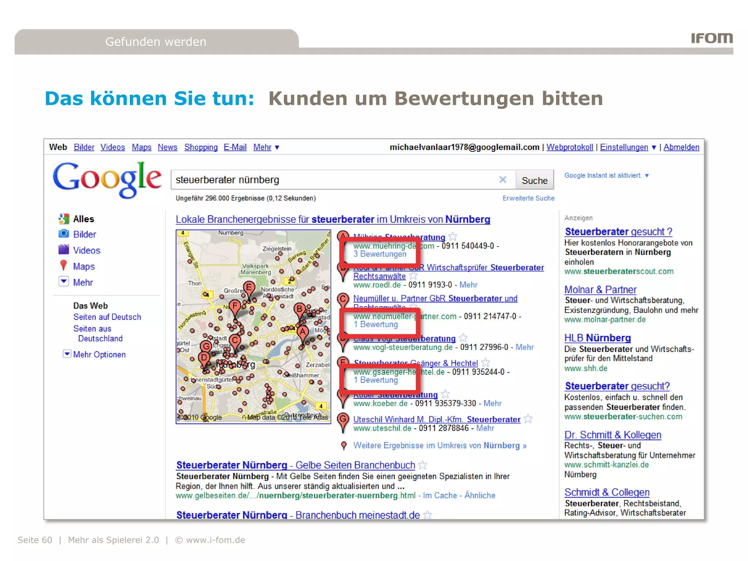Open the Einstellungen dropdown arrow

pos(654,147)
